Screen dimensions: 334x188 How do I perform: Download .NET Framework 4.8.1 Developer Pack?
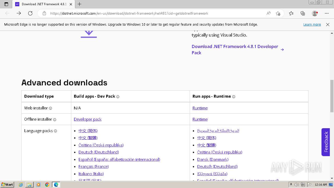pyautogui.click(x=238, y=50)
